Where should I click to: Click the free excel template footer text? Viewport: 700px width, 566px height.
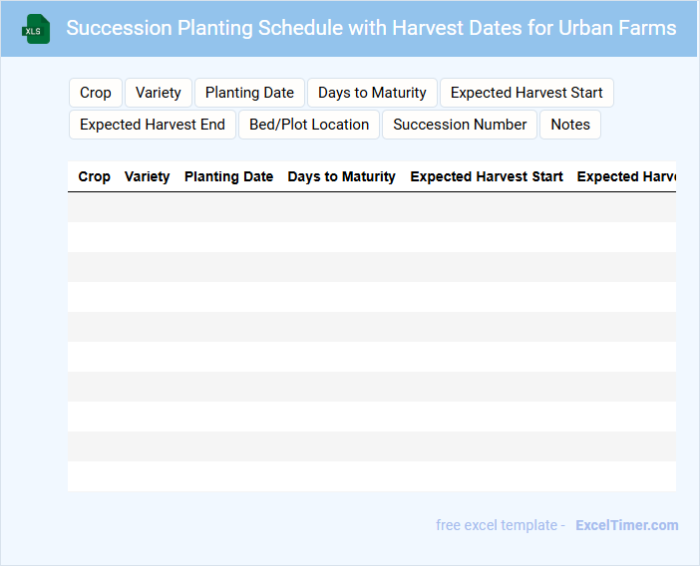501,525
